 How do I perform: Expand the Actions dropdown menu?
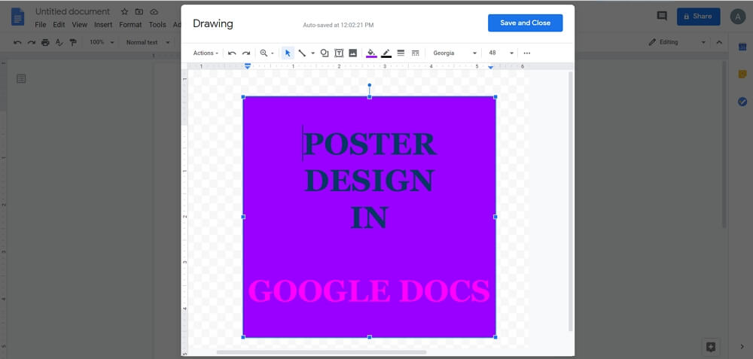click(x=206, y=53)
